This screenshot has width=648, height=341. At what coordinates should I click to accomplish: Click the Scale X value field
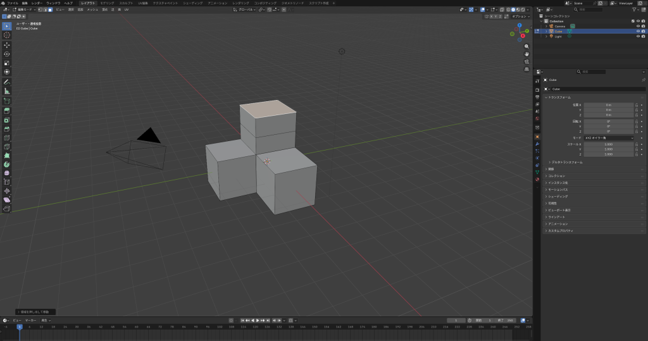(608, 144)
